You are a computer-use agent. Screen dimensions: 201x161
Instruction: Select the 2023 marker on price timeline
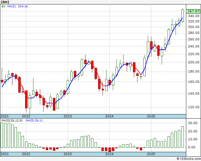pyautogui.click(x=68, y=116)
